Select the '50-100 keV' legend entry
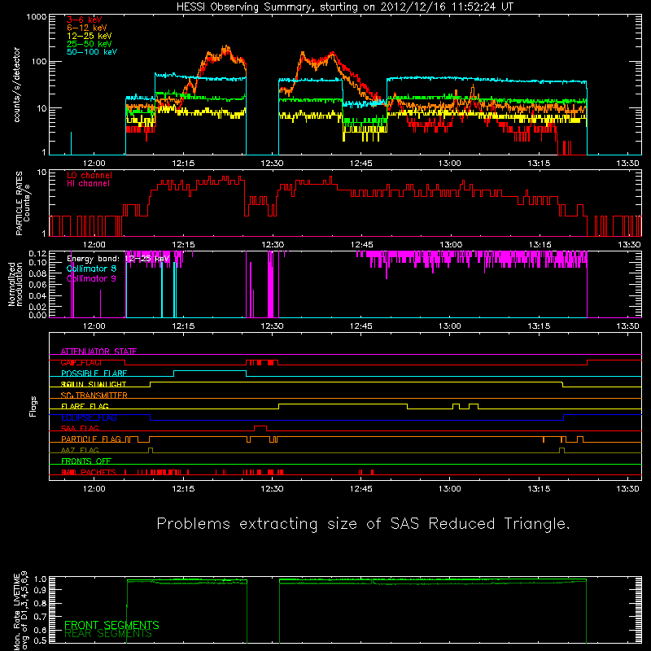 point(92,52)
